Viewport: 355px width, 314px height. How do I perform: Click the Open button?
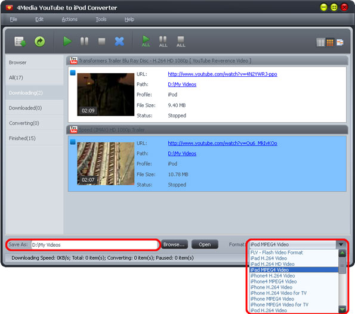205,244
